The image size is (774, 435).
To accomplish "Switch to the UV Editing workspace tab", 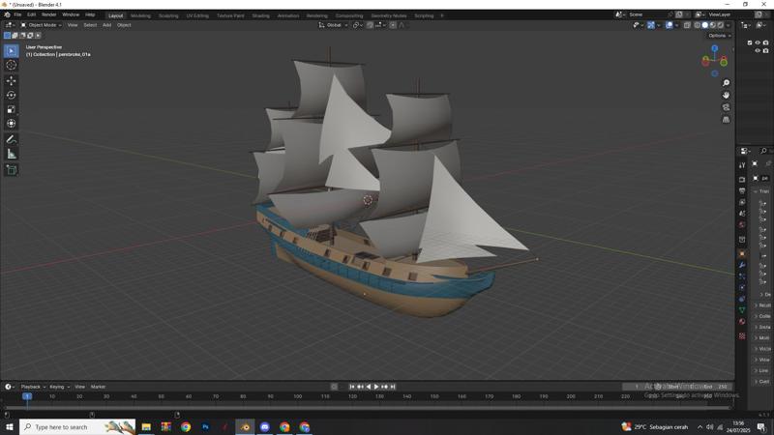I will [x=197, y=15].
